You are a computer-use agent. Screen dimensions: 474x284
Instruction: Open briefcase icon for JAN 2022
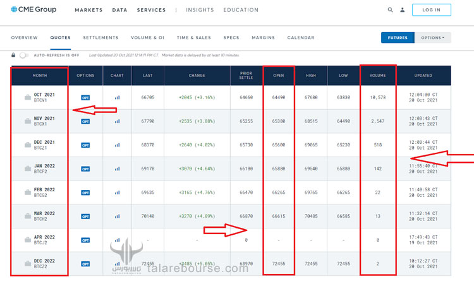click(x=28, y=169)
